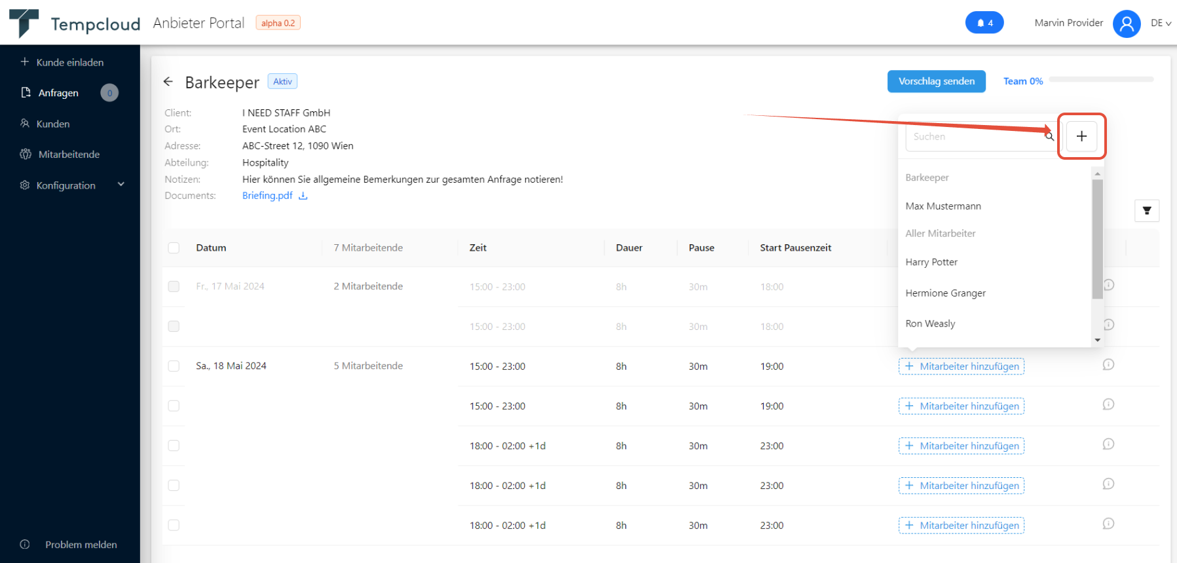Toggle the select-all checkbox in table header
The width and height of the screenshot is (1177, 563).
pyautogui.click(x=174, y=248)
